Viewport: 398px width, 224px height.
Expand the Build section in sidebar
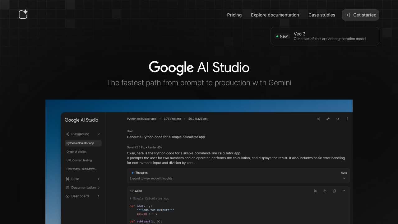point(99,179)
